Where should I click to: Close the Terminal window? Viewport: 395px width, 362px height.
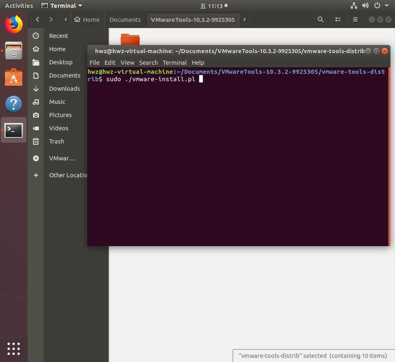(384, 51)
